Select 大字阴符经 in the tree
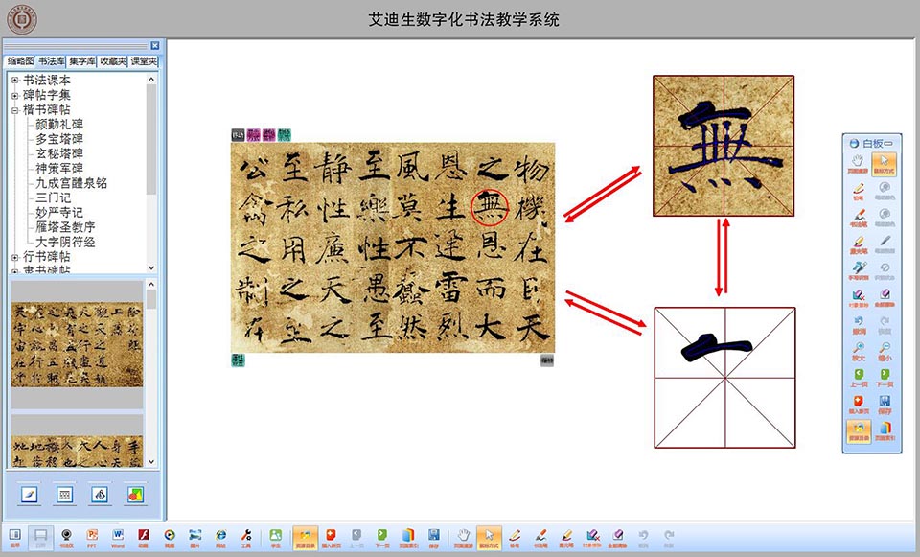Image resolution: width=920 pixels, height=557 pixels. tap(65, 242)
